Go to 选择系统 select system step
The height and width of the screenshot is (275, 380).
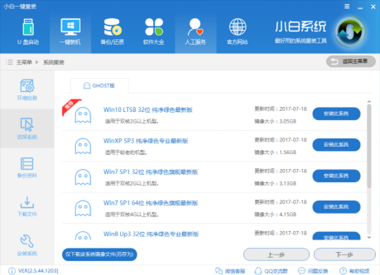click(27, 129)
